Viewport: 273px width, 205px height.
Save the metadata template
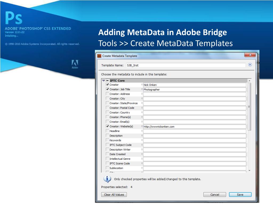(x=240, y=195)
